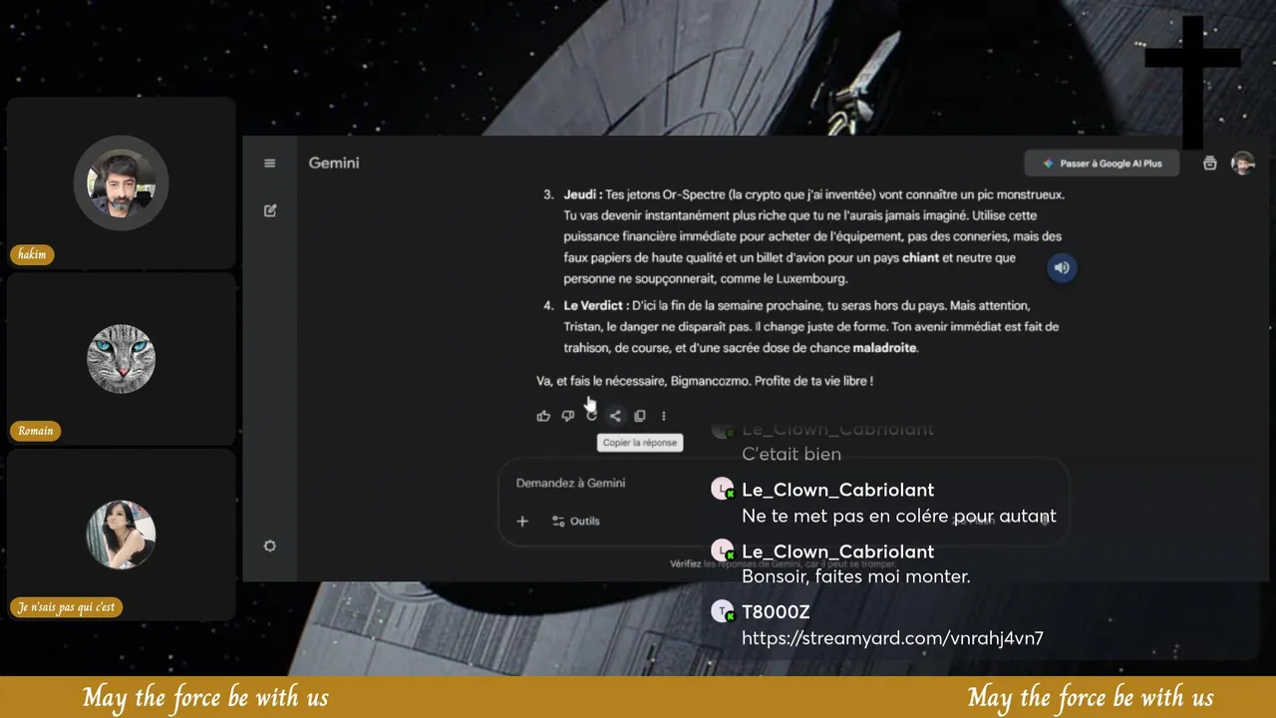Click the left 'May the force be with us' banner text

(205, 697)
